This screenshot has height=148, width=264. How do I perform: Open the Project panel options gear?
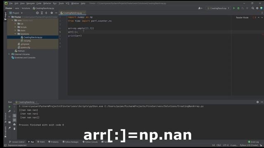point(52,13)
